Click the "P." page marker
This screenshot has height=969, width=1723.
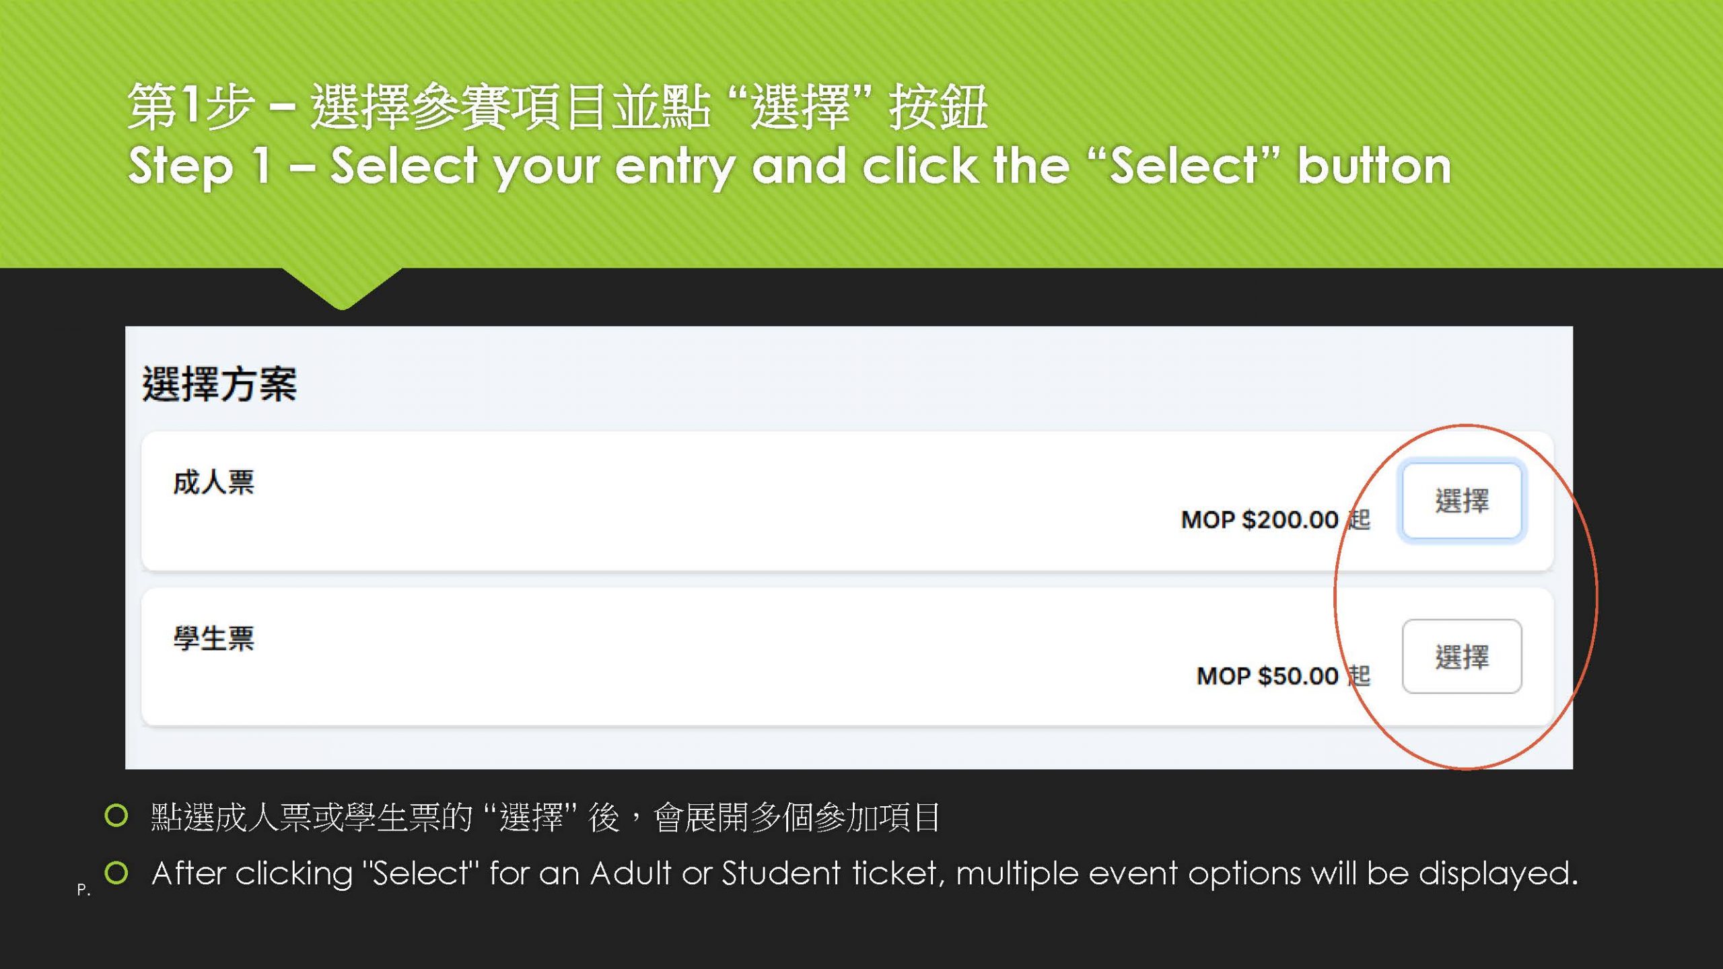83,890
